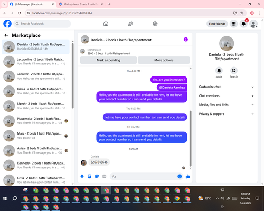Open emoji picker in message box
Viewport: 264px width, 211px height.
(180, 176)
